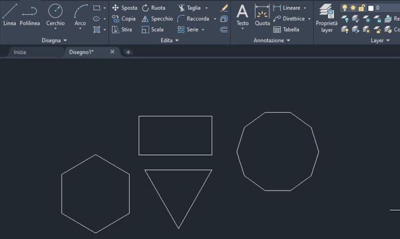Viewport: 400px width, 239px height.
Task: Click the Quota dimension tool
Action: point(262,15)
